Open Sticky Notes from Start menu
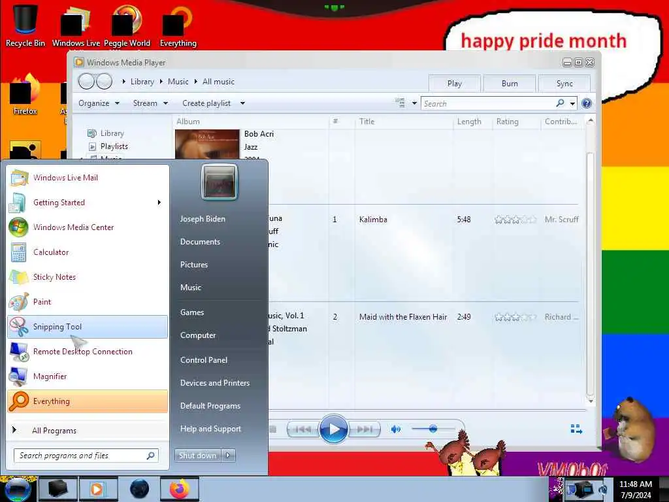Viewport: 669px width, 502px height. point(88,276)
